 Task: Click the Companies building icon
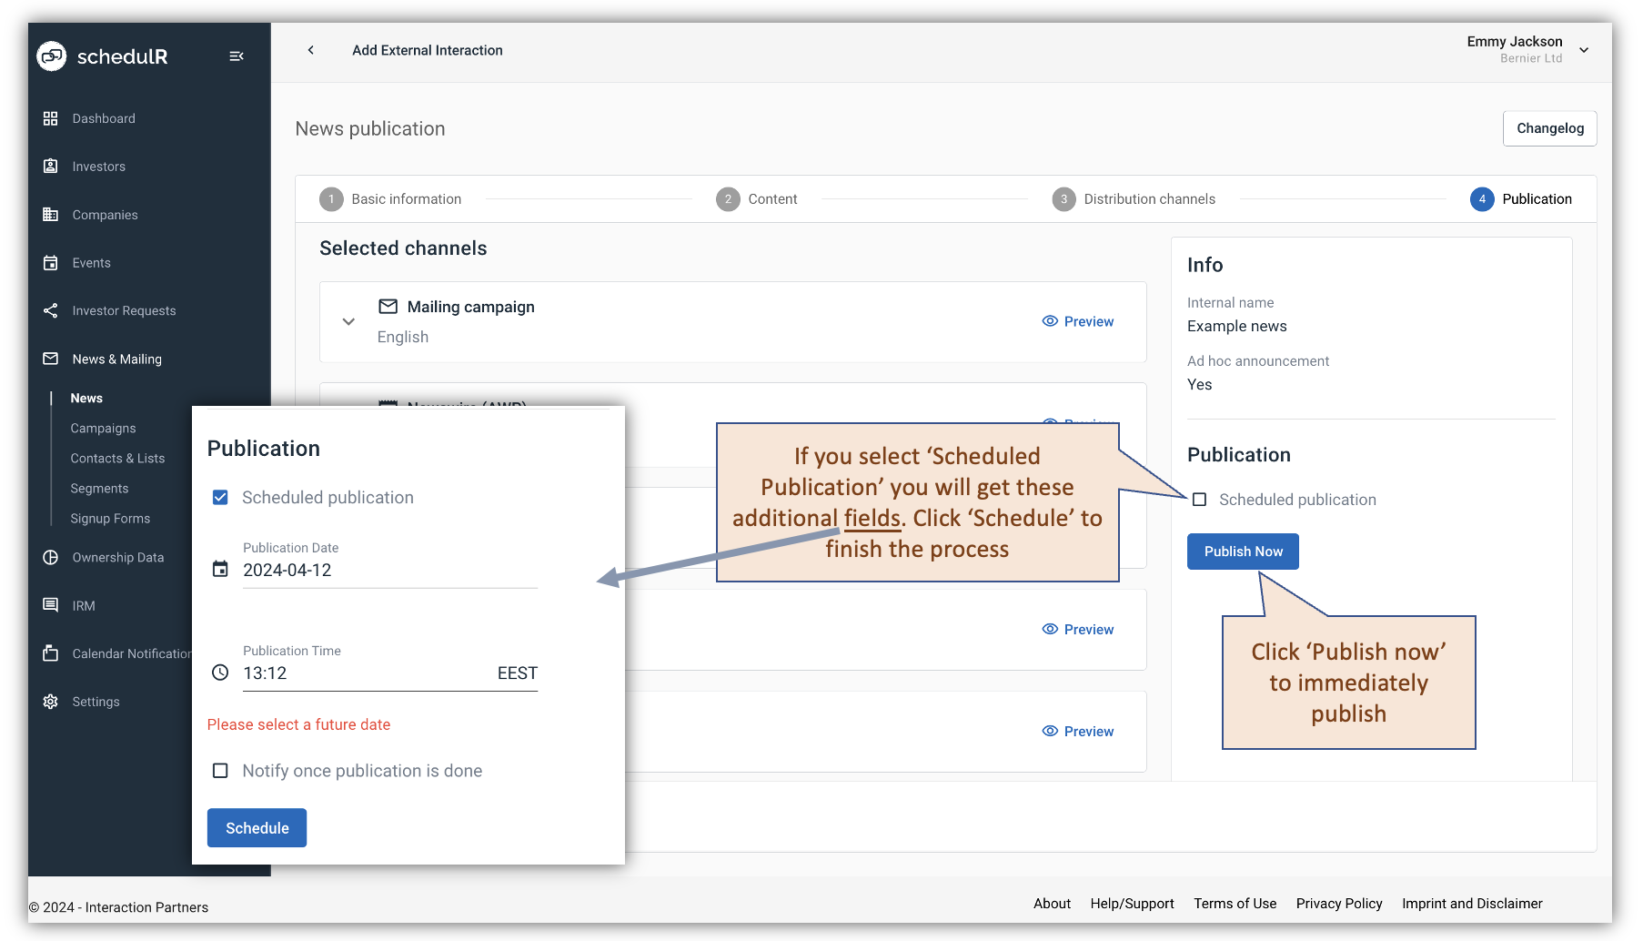point(51,215)
